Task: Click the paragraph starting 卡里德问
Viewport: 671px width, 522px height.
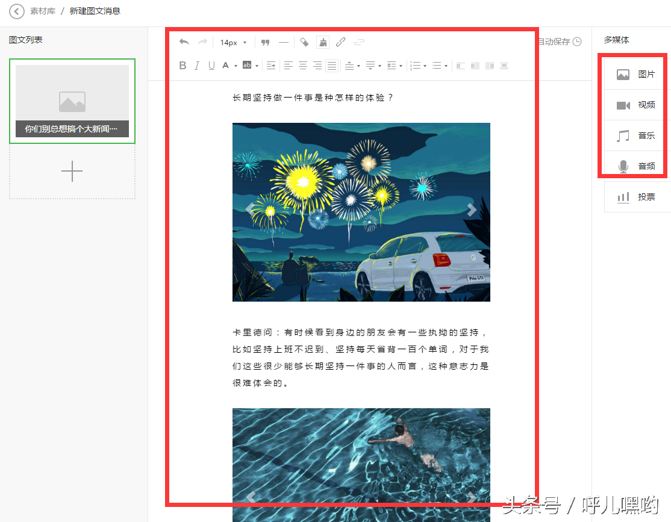Action: point(361,358)
